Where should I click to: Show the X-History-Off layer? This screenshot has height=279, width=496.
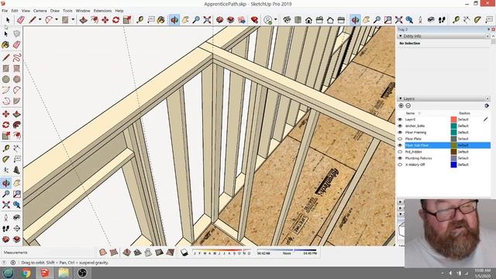pos(400,165)
